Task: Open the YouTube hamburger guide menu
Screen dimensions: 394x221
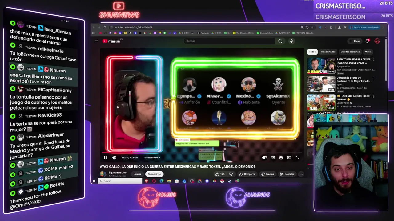Action: [x=96, y=41]
